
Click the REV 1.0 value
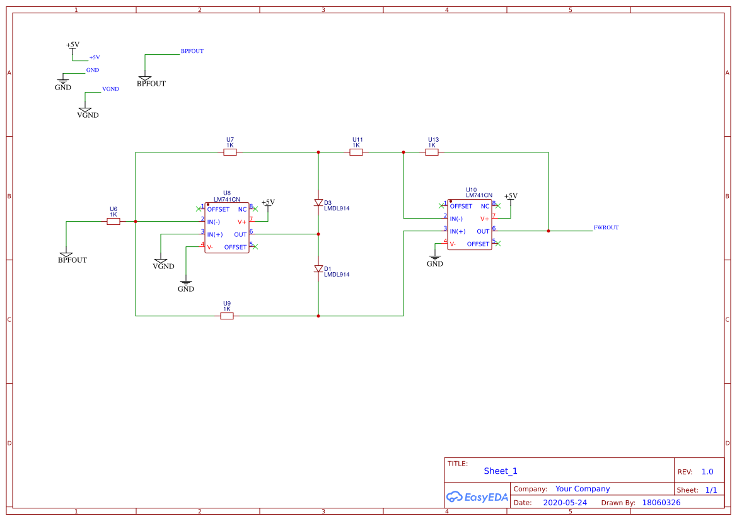706,471
